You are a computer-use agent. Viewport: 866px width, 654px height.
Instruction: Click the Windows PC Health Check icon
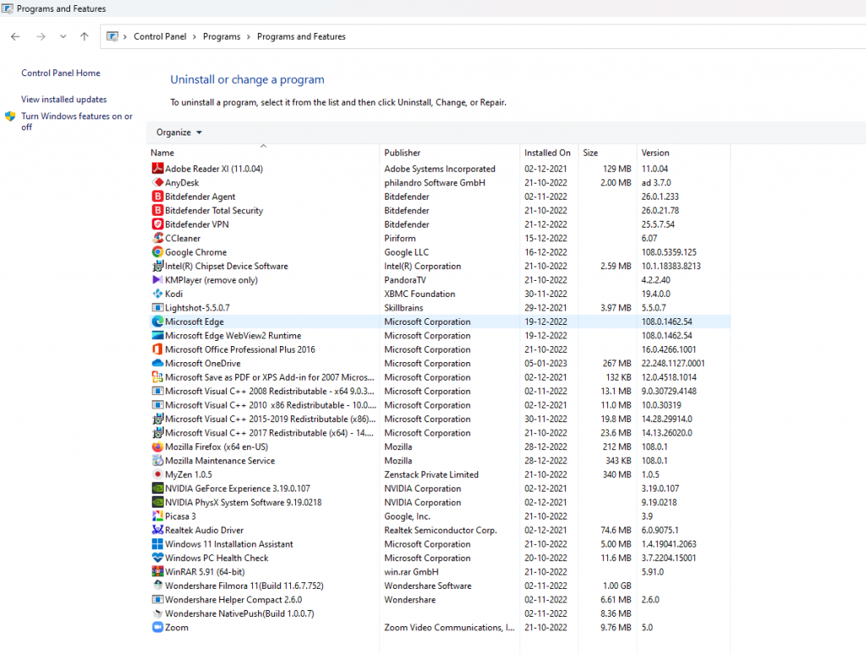(x=157, y=558)
